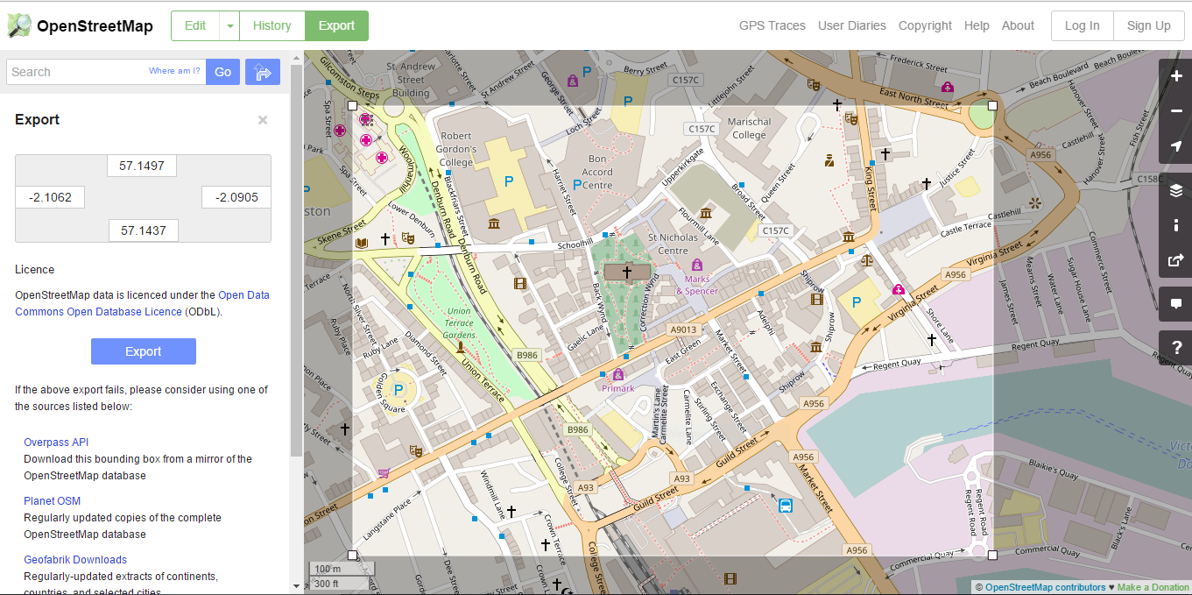Click the church icon in St Nicholas churchyard
The image size is (1192, 595).
626,273
